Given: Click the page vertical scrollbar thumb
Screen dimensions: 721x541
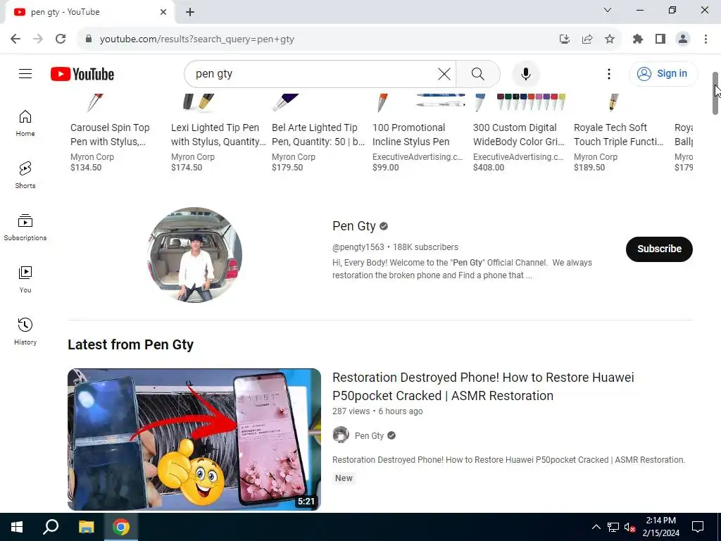Looking at the screenshot, I should [715, 93].
